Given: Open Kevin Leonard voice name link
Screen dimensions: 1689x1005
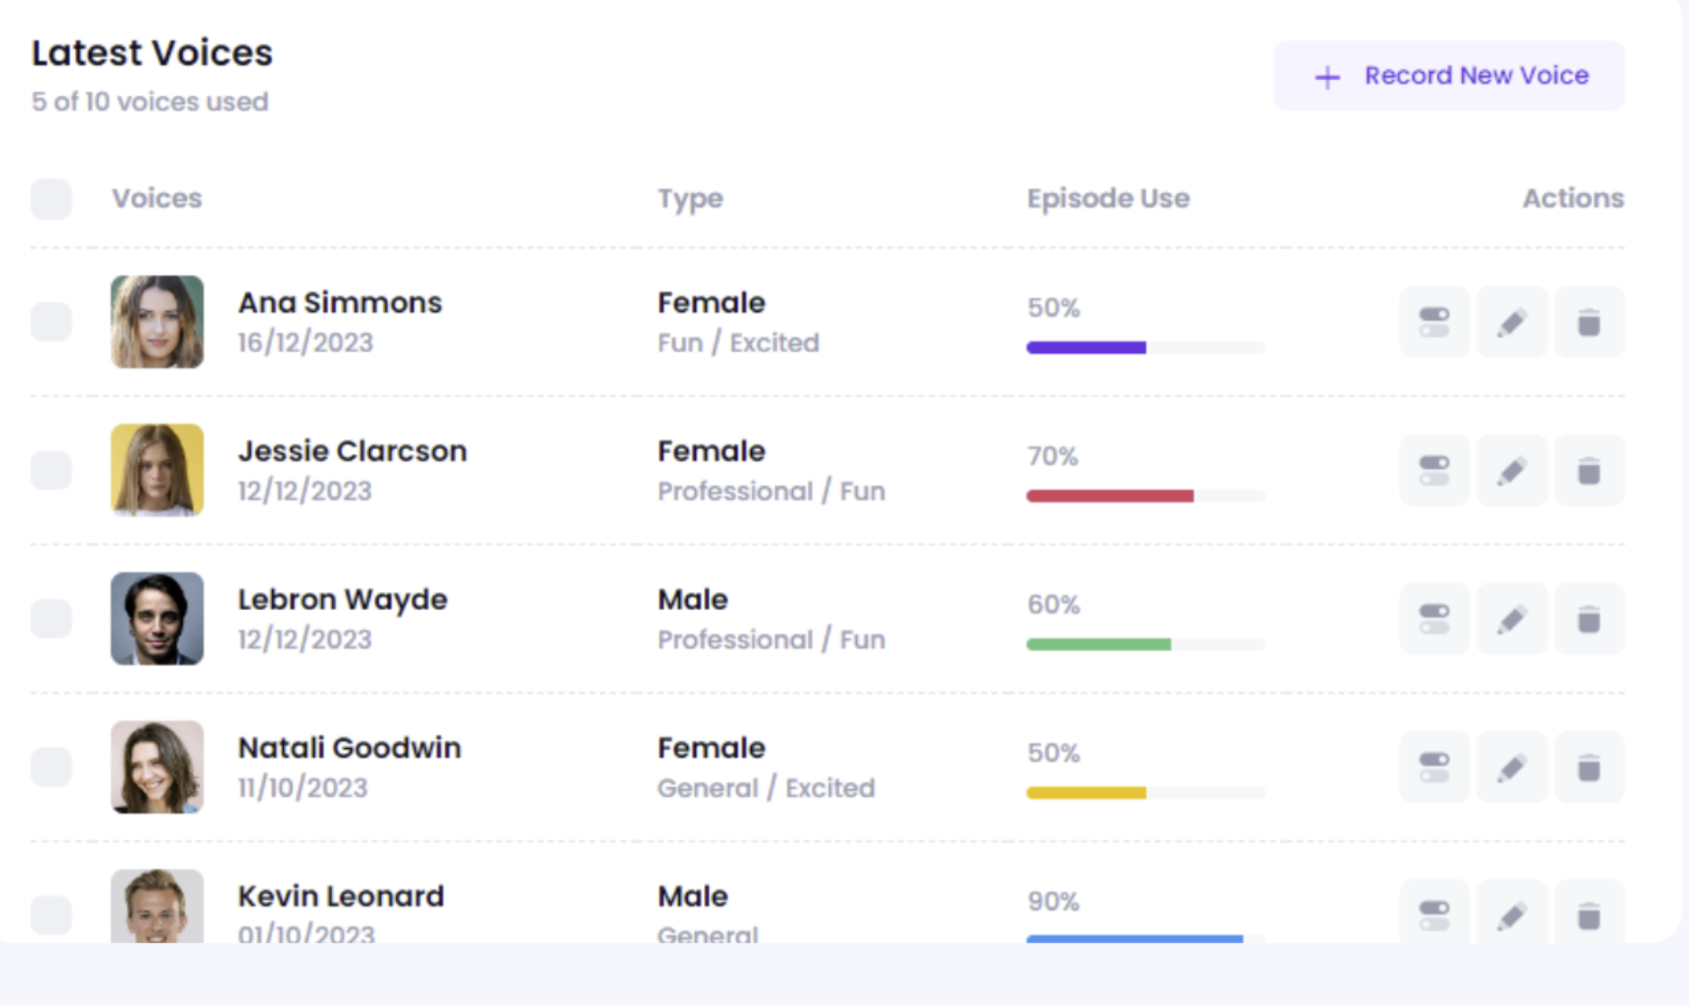Looking at the screenshot, I should (341, 896).
